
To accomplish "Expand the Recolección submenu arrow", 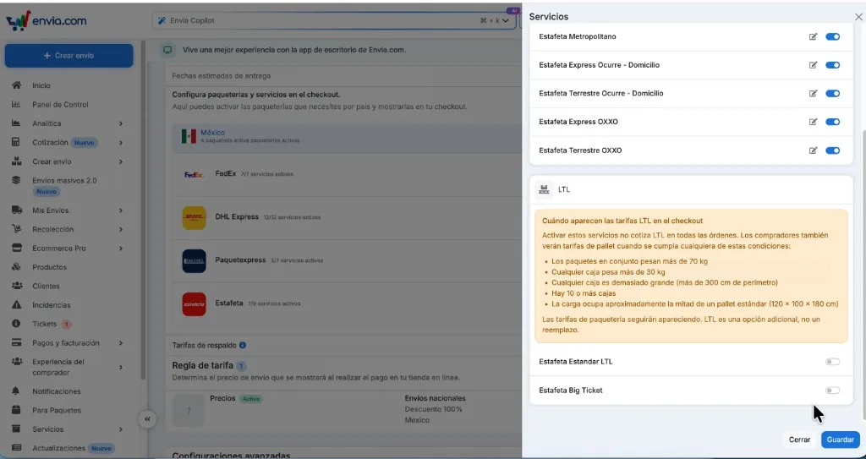I will [120, 229].
